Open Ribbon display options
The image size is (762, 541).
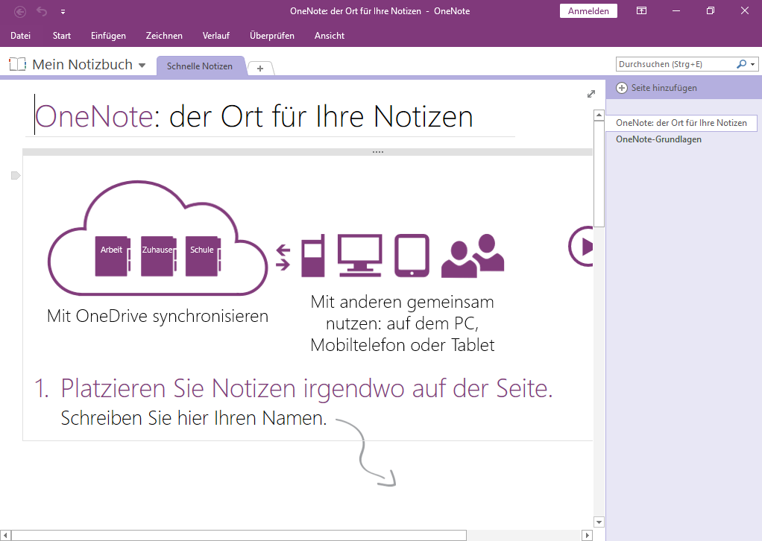pos(641,11)
